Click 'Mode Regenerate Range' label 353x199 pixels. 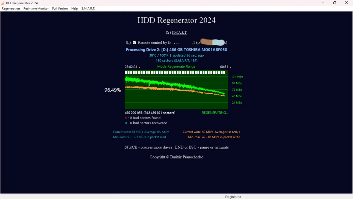pyautogui.click(x=176, y=66)
